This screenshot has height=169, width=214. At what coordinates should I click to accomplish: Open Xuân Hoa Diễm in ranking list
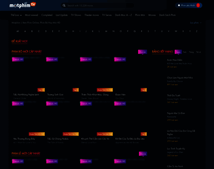click(175, 60)
